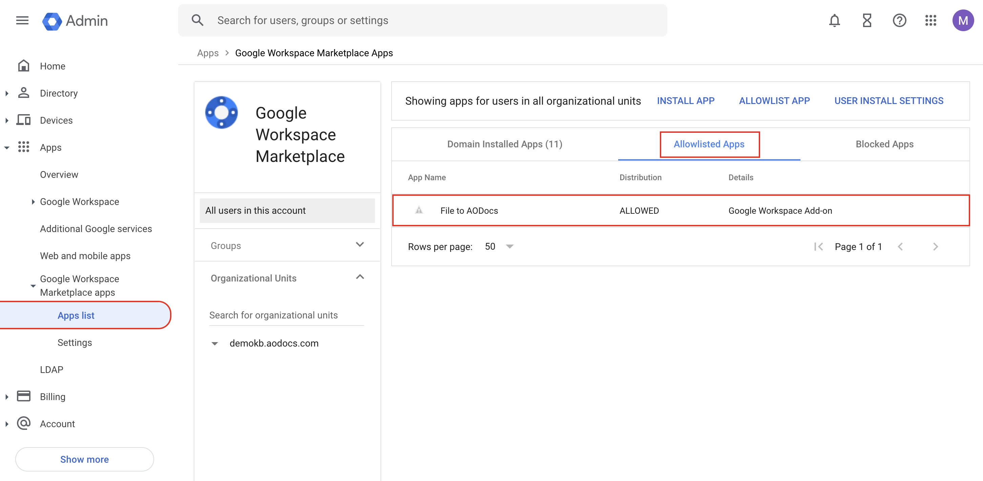
Task: Click the ALLOWLIST APP link
Action: coord(774,100)
